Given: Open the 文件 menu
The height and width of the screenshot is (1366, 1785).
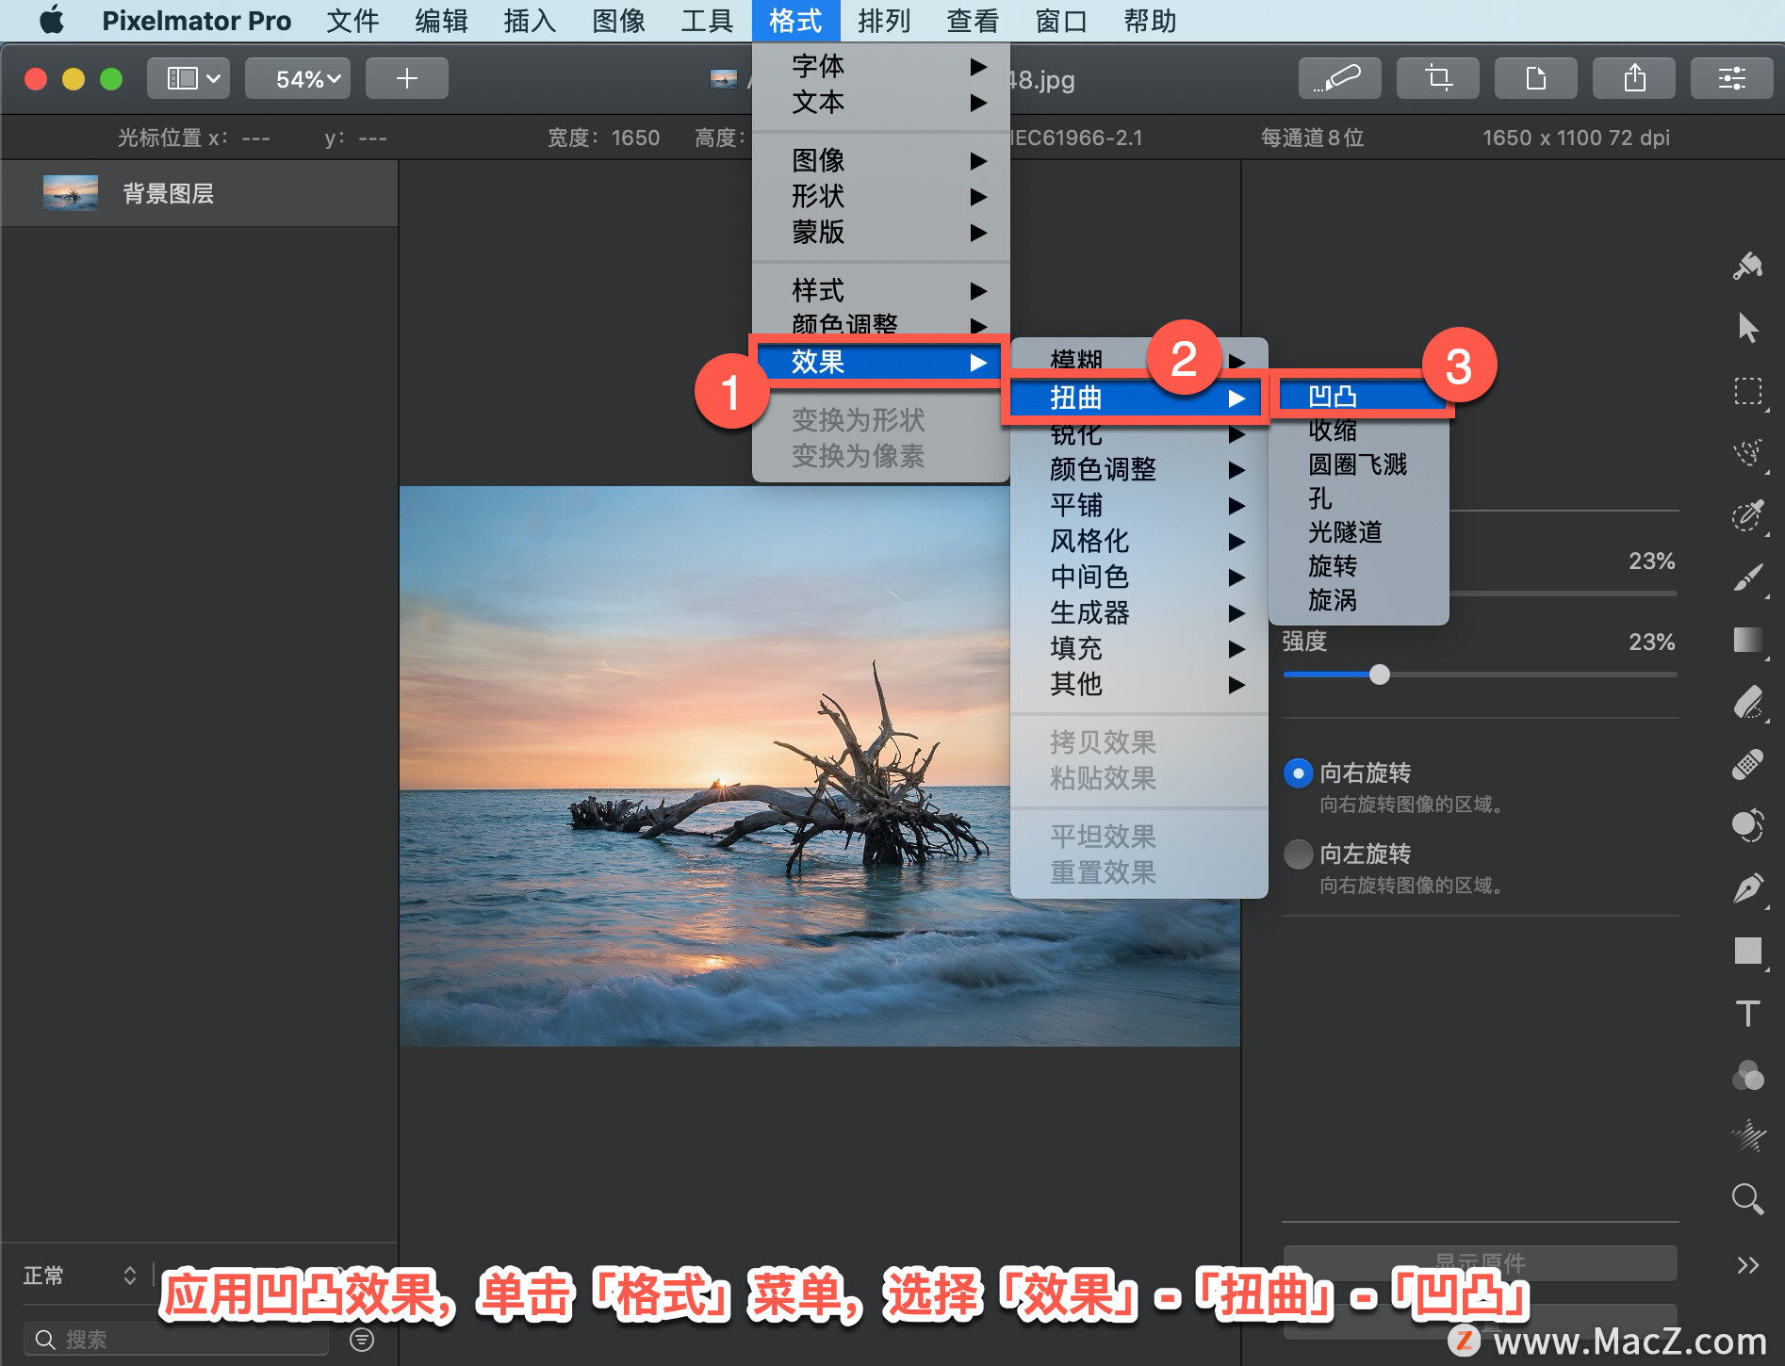Looking at the screenshot, I should coord(352,21).
